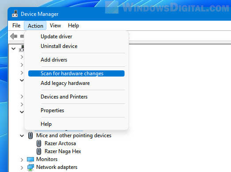
Task: Click the Network adapters category icon
Action: click(30, 167)
